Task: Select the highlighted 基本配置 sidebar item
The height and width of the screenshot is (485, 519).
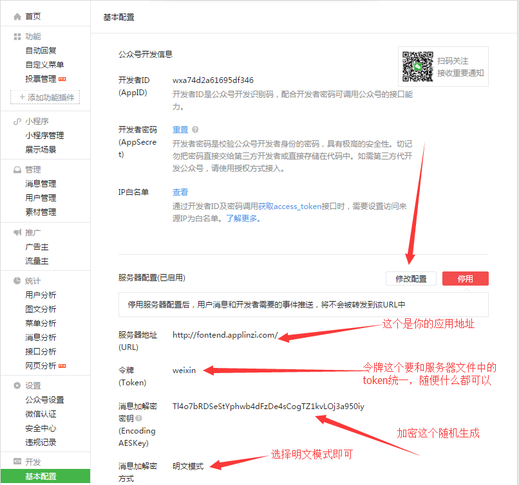Action: (45, 477)
